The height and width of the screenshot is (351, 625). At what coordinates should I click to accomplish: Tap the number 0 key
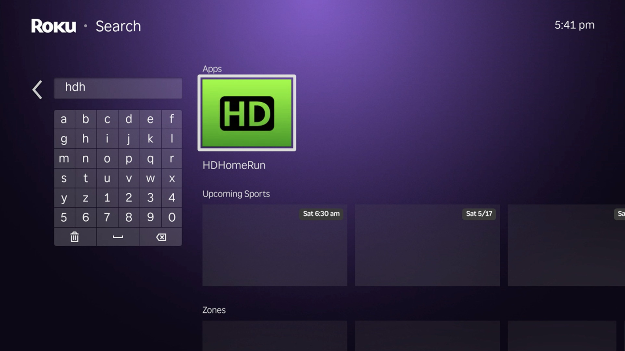[x=172, y=217]
